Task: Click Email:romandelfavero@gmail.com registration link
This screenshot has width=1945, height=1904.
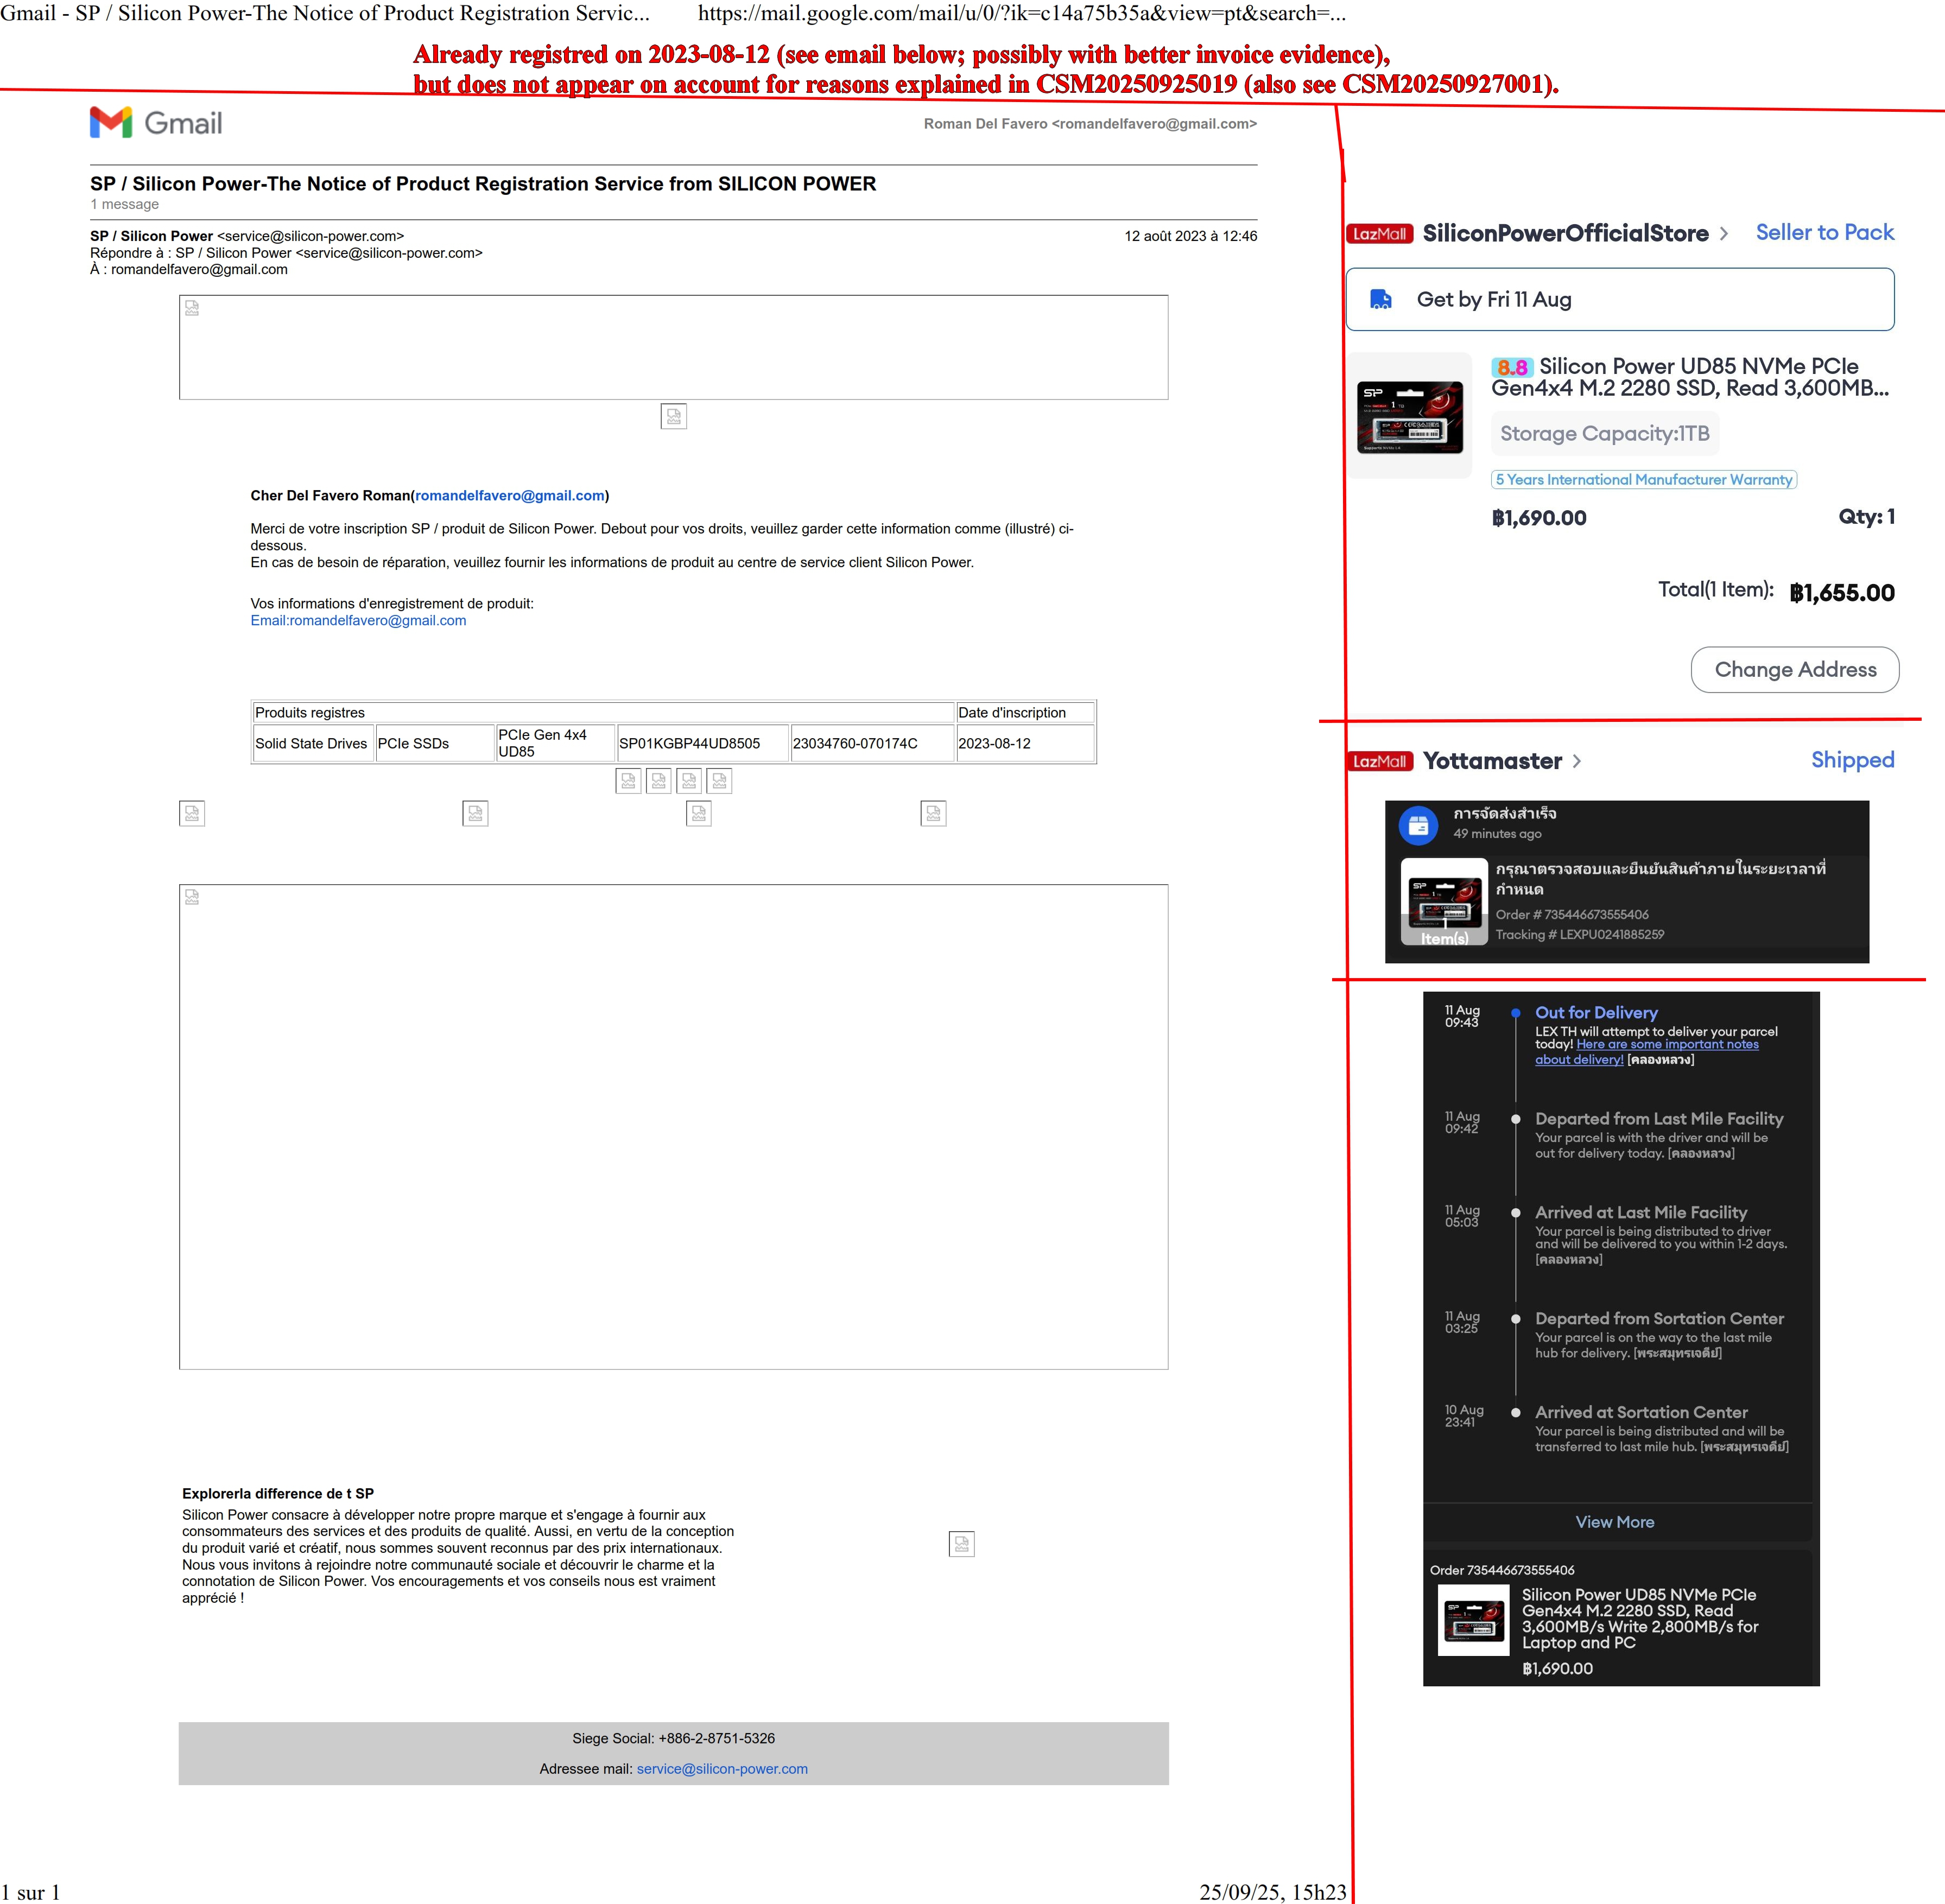Action: pyautogui.click(x=358, y=620)
